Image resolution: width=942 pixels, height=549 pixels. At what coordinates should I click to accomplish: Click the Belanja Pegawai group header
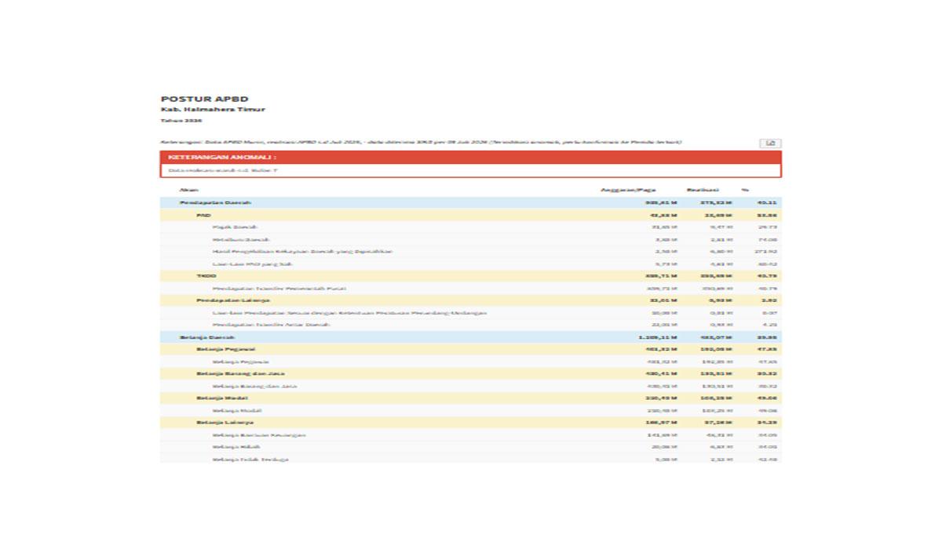(470, 350)
